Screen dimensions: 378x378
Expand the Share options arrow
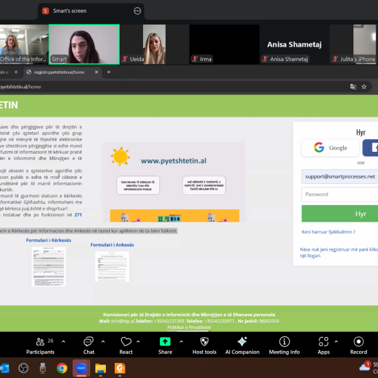181,341
